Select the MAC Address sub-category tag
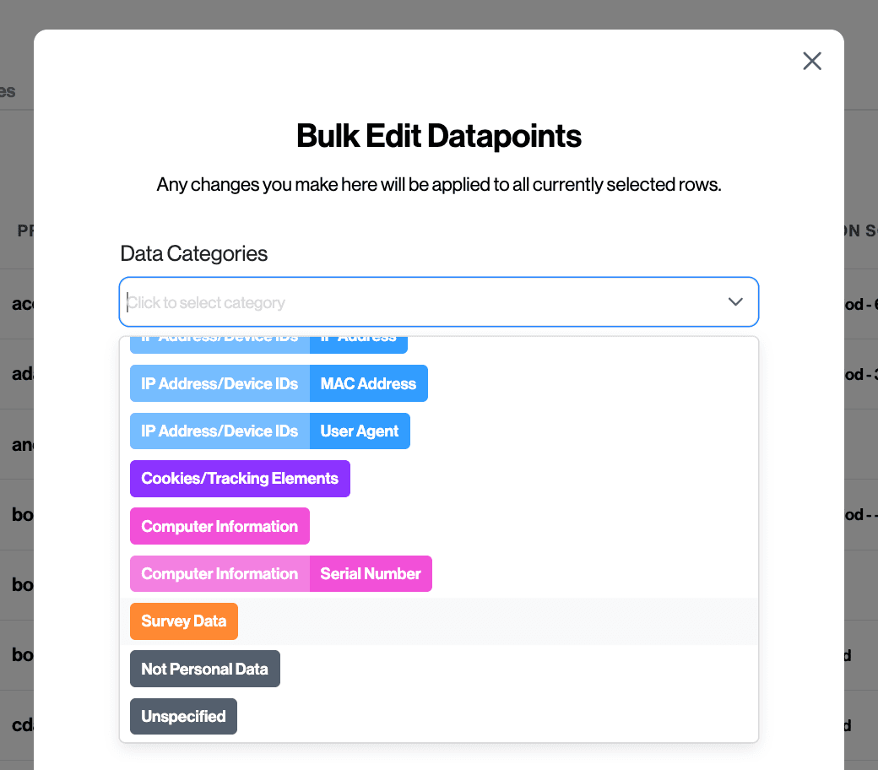The width and height of the screenshot is (878, 770). point(368,383)
